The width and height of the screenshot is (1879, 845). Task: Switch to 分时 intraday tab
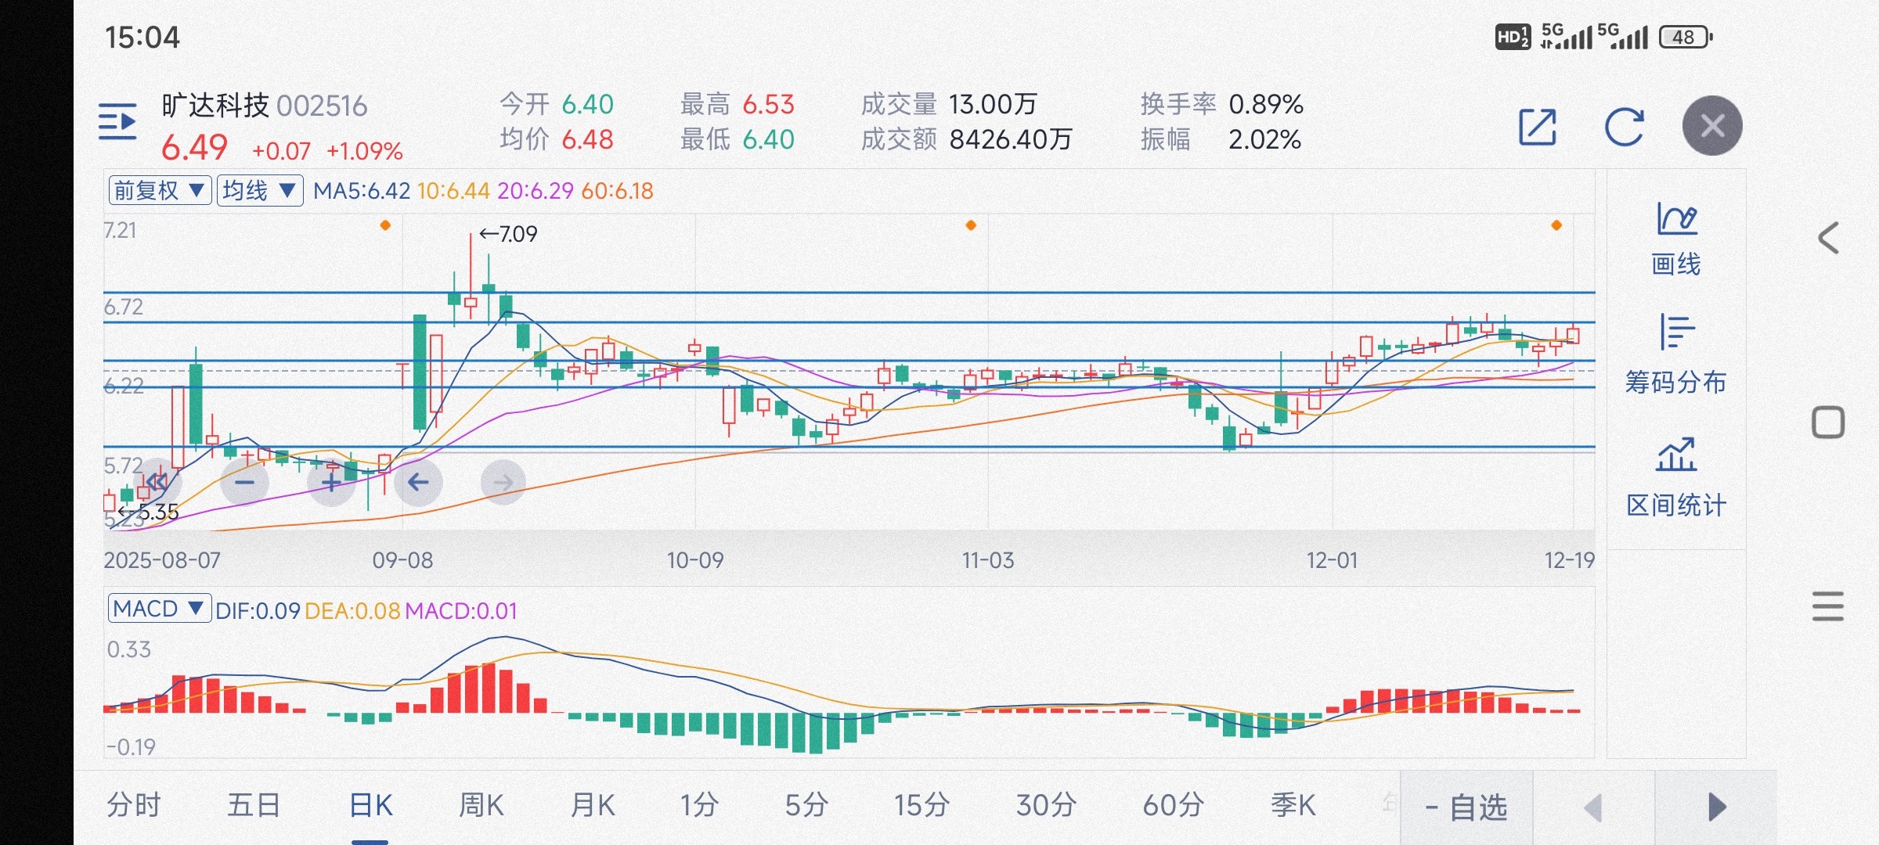pos(134,805)
